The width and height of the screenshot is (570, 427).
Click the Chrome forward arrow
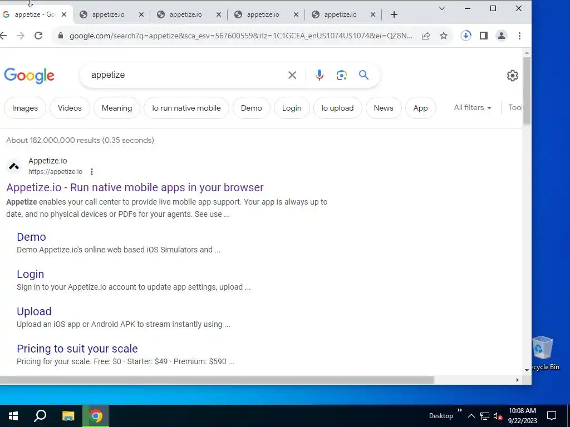pos(21,36)
